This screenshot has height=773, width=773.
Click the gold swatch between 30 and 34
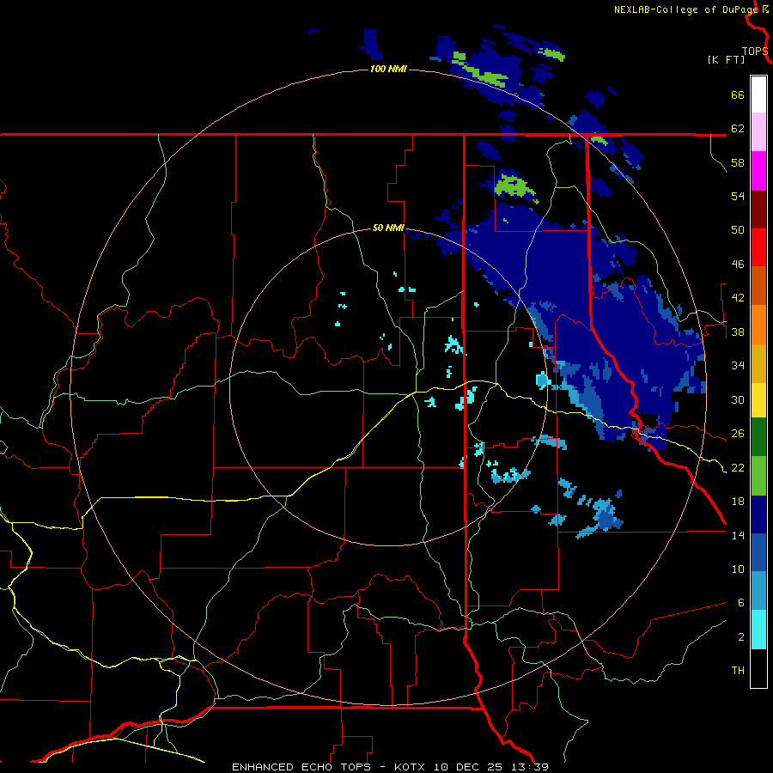tap(758, 363)
